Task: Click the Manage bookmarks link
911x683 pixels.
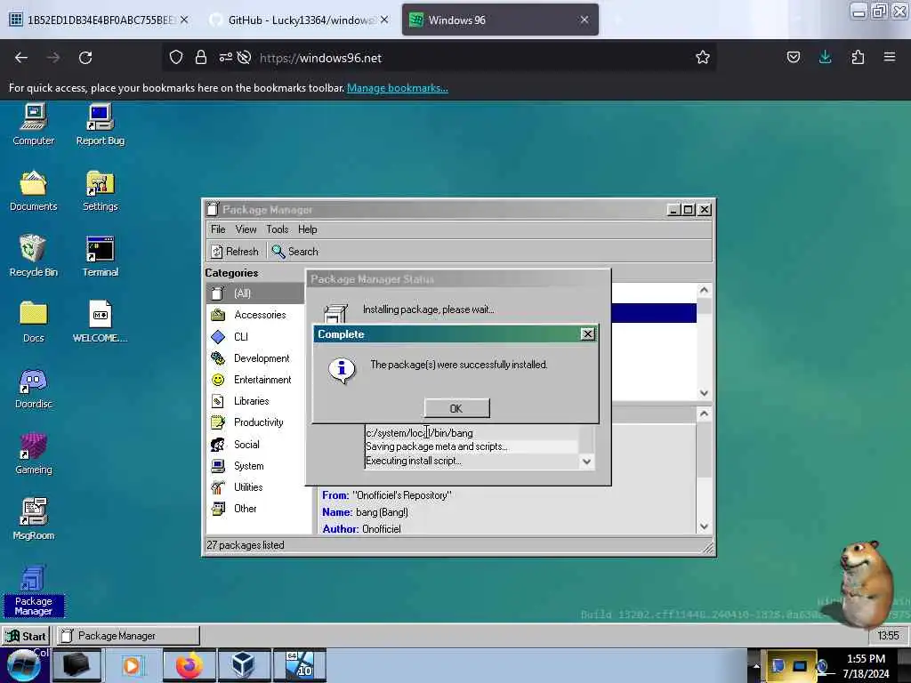Action: [x=398, y=88]
